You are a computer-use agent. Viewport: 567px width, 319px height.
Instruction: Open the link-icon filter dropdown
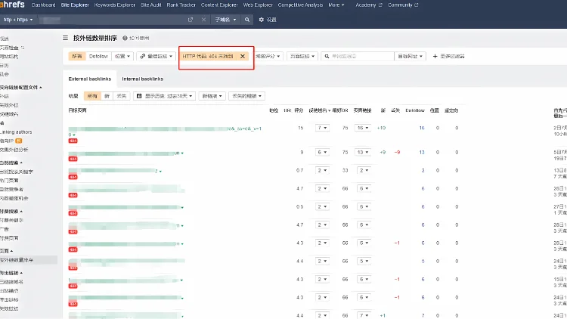(156, 57)
